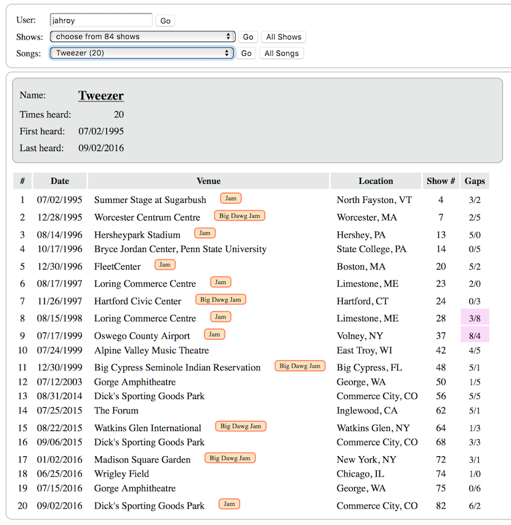
Task: Open the Shows dropdown with 84 shows
Action: pos(142,37)
